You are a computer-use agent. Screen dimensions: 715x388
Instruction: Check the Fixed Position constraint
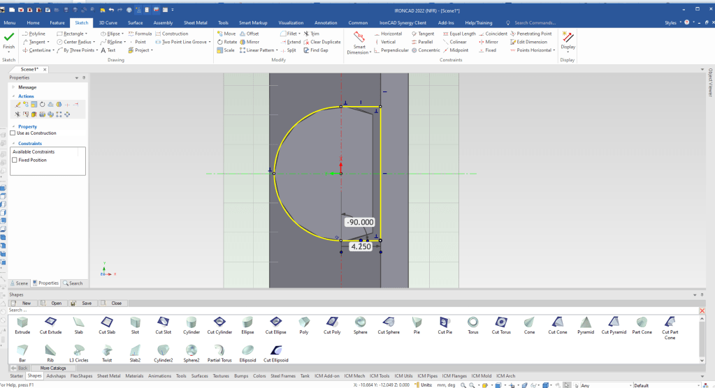[x=15, y=160]
